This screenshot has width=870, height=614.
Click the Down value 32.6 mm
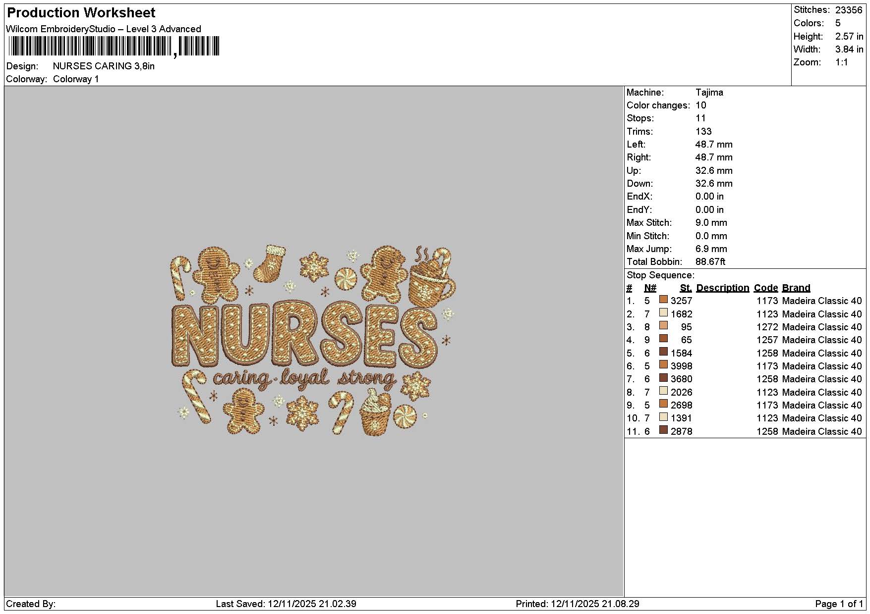pyautogui.click(x=714, y=184)
